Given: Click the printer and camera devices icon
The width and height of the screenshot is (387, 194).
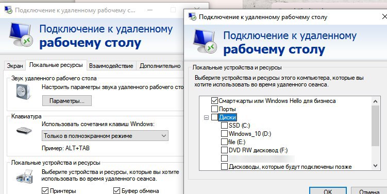Looking at the screenshot, I should pyautogui.click(x=25, y=177).
